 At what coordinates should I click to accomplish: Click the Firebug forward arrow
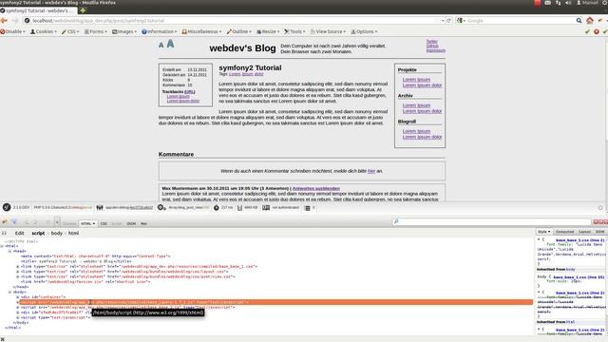[35, 222]
